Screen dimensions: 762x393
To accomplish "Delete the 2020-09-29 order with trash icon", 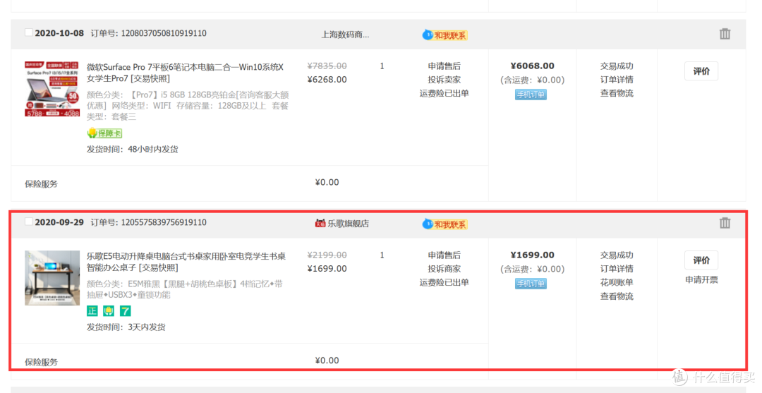I will coord(725,223).
